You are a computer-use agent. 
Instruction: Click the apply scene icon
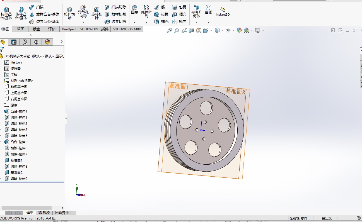pos(246,31)
